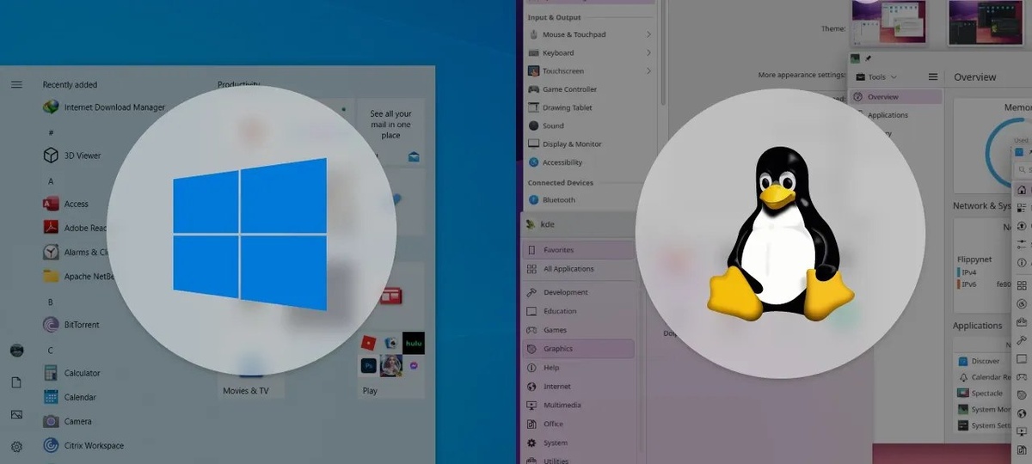The image size is (1032, 464).
Task: Select the dark purple Theme thumbnail
Action: (984, 22)
